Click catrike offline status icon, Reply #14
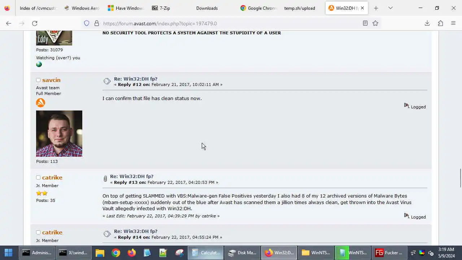Screen dimensions: 462x260 tap(38, 233)
